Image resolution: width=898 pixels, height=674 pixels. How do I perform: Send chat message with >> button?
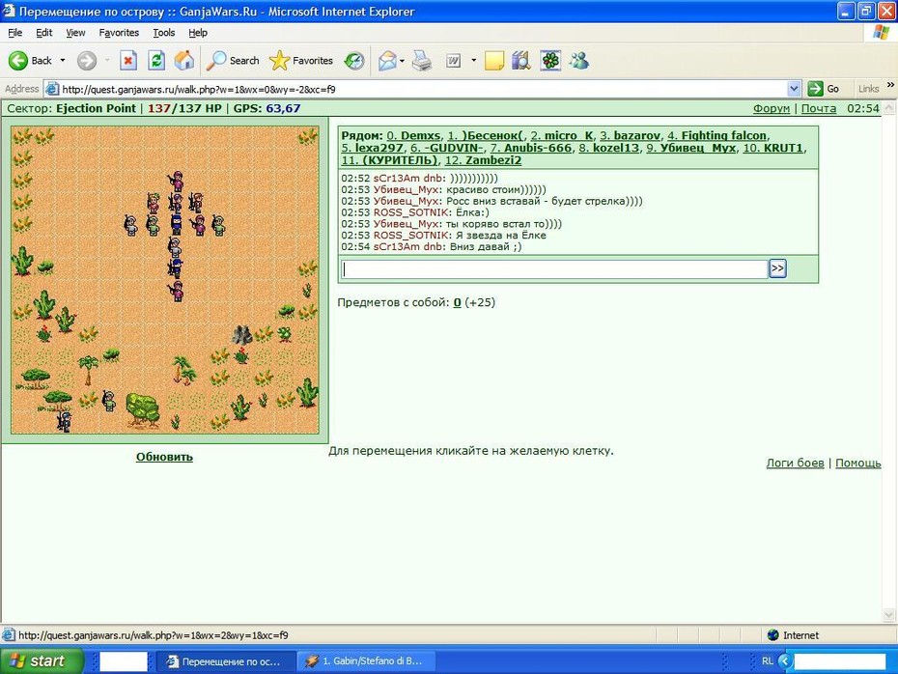coord(777,268)
